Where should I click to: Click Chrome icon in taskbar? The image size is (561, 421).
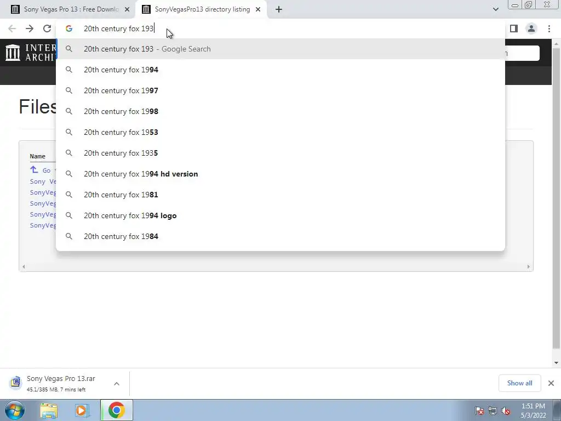tap(117, 410)
